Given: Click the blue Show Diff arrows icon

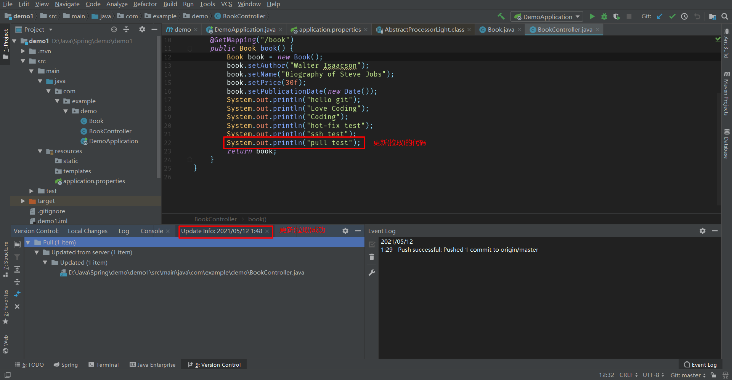Looking at the screenshot, I should (x=17, y=294).
